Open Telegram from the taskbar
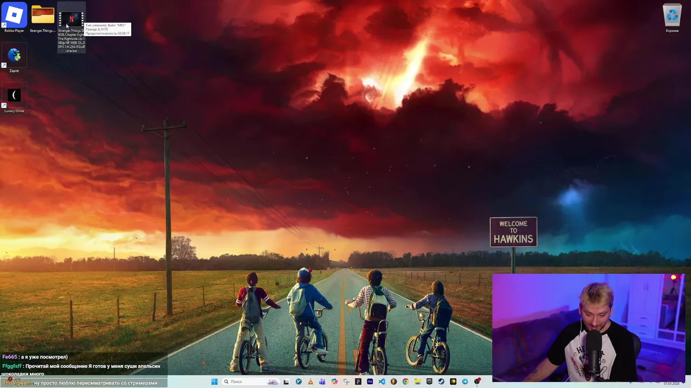 click(x=465, y=382)
